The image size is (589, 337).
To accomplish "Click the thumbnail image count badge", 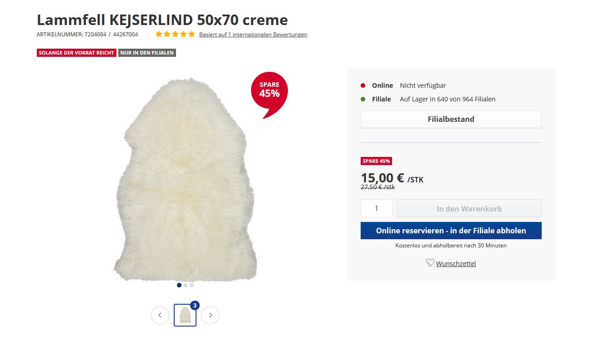I will click(195, 306).
